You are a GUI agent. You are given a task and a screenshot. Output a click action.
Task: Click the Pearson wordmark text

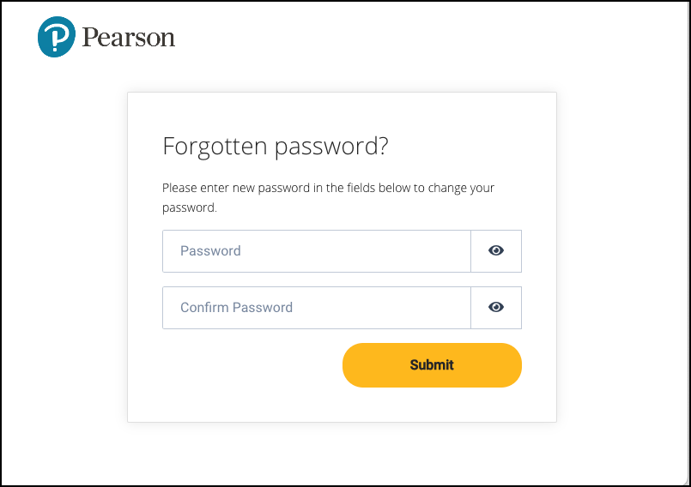(129, 38)
